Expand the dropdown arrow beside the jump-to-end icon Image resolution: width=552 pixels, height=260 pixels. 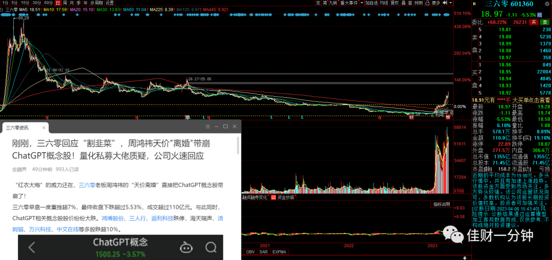tap(451, 3)
